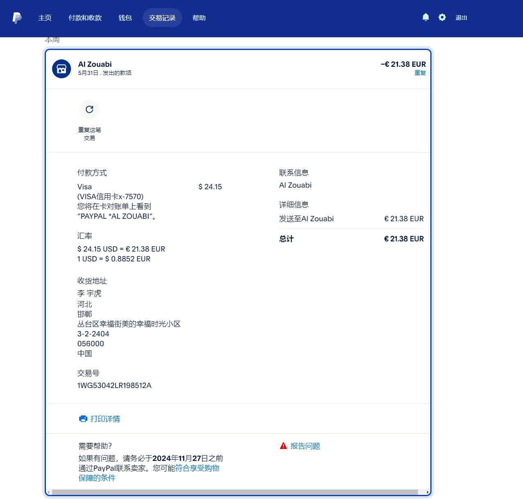
Task: Click the horizontal scrollbar right arrow
Action: (427, 492)
